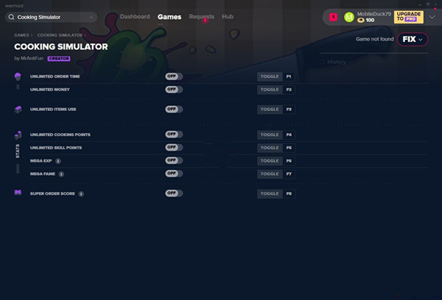Open the Dashboard tab
This screenshot has width=442, height=300.
point(135,17)
